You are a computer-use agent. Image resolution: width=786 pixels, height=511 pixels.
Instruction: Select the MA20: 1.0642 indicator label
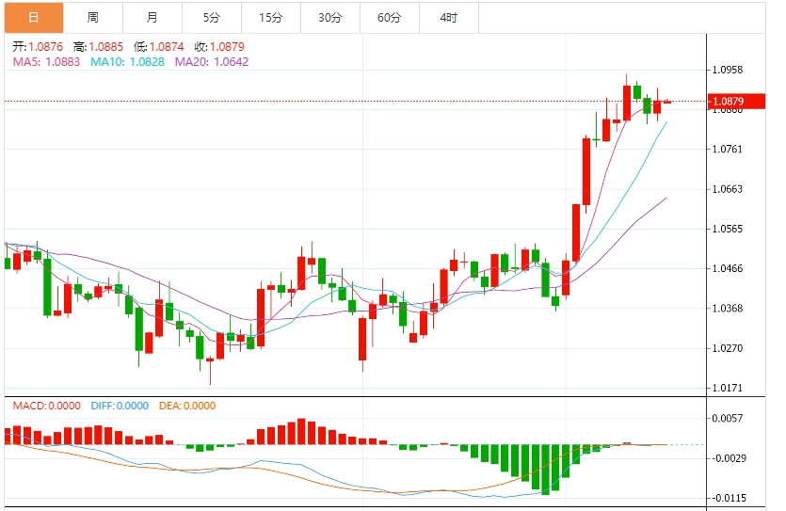pos(212,62)
